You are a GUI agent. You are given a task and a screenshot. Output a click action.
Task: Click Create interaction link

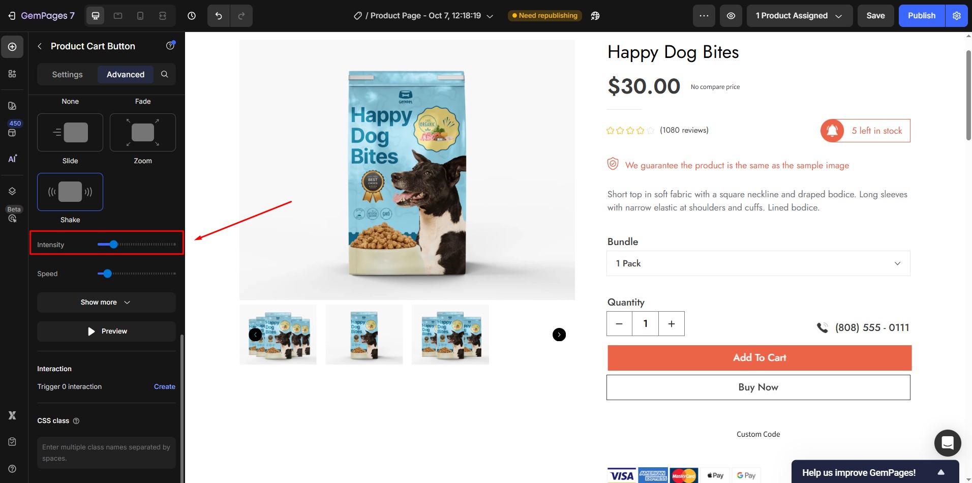[x=165, y=386]
